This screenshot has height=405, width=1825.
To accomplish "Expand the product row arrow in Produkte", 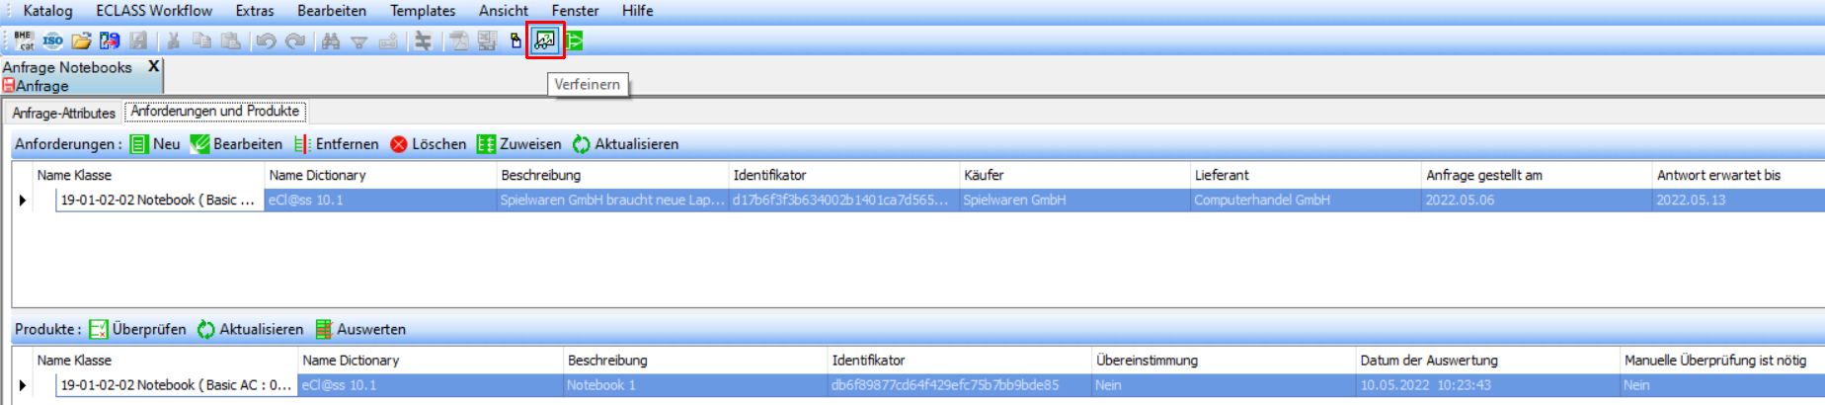I will click(x=23, y=386).
